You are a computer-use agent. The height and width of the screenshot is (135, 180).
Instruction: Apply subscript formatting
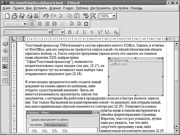tap(107, 32)
